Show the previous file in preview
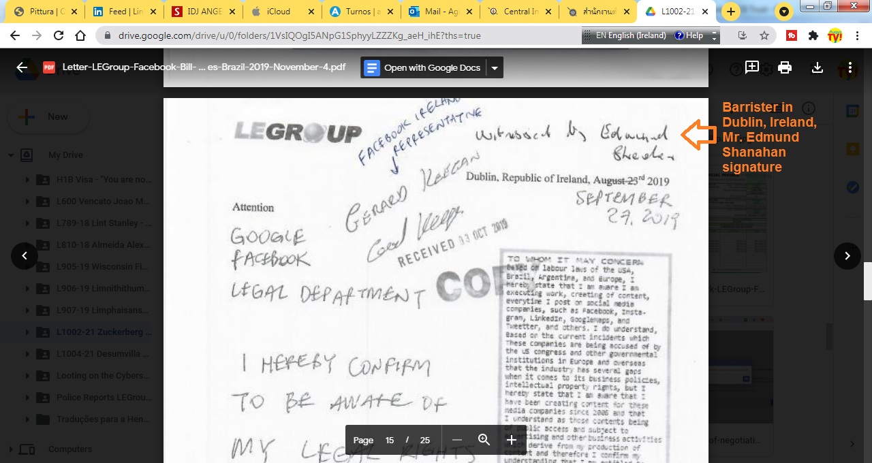This screenshot has width=872, height=463. pos(25,256)
